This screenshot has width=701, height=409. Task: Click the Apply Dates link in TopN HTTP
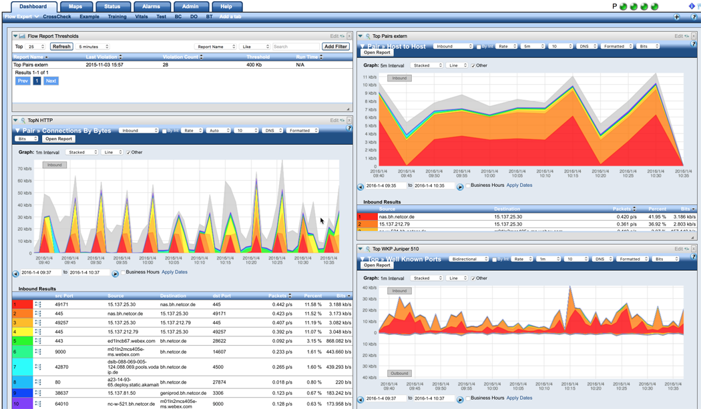pyautogui.click(x=175, y=272)
